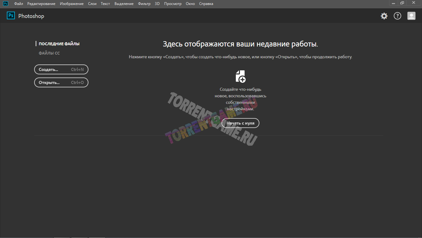The height and width of the screenshot is (238, 422).
Task: Open the 3D menu
Action: tap(157, 3)
